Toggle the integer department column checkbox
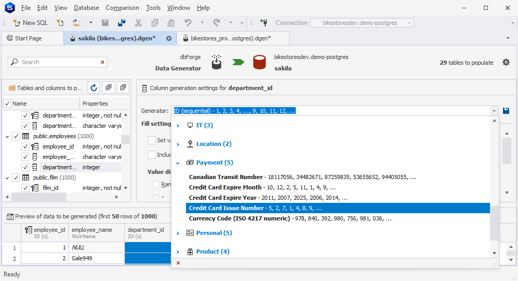This screenshot has height=281, width=518. click(25, 167)
